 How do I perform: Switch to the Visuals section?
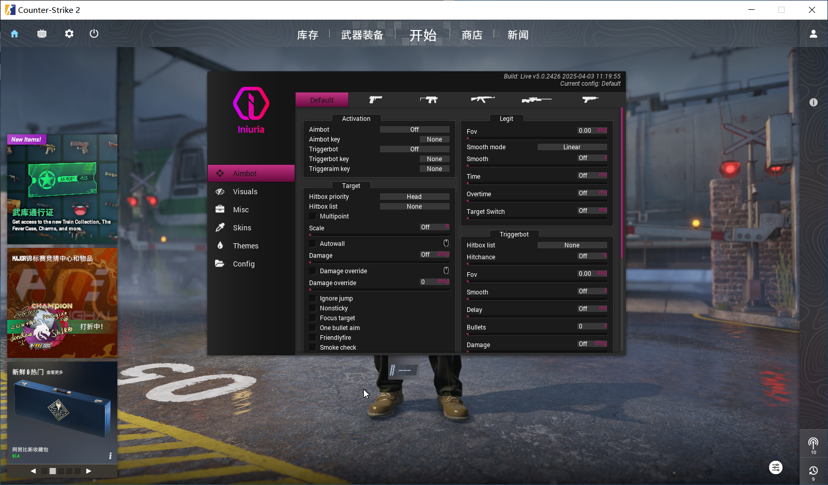245,192
